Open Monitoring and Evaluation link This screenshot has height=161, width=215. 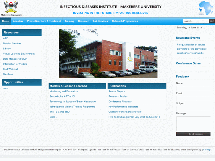(64, 91)
